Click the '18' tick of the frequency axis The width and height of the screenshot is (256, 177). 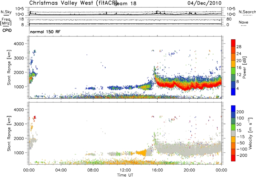click(x=21, y=19)
